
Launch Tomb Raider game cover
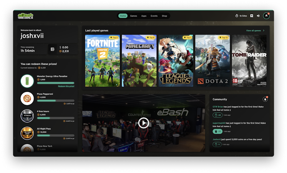tap(249, 61)
